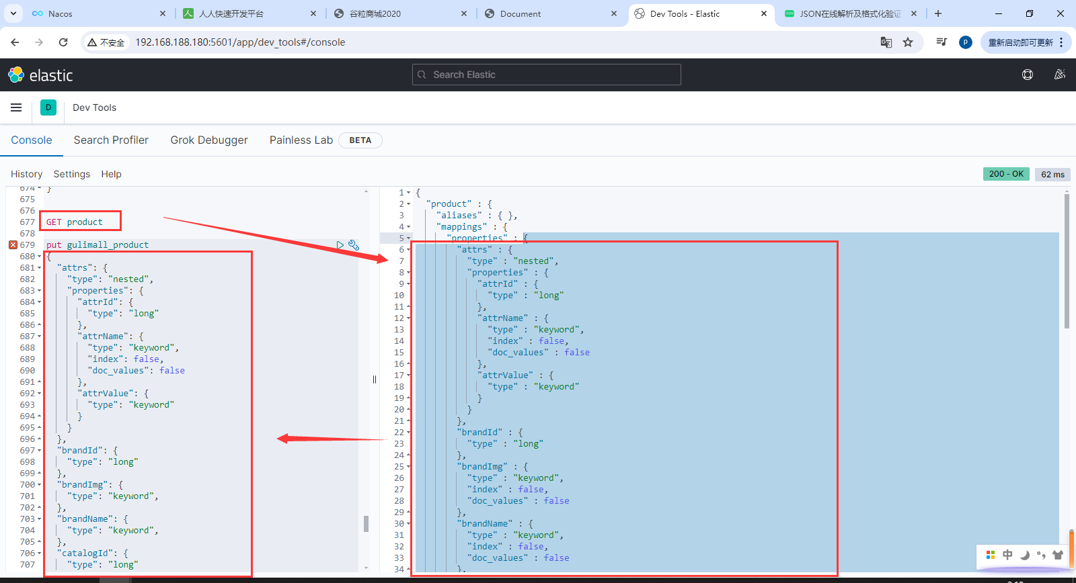
Task: Click the 62 ms response time badge
Action: click(x=1052, y=175)
